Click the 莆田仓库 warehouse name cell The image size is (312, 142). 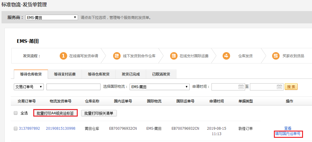pyautogui.click(x=92, y=129)
